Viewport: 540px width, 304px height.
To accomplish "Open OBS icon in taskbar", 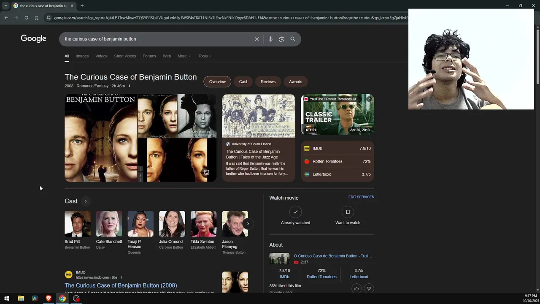I will click(76, 299).
